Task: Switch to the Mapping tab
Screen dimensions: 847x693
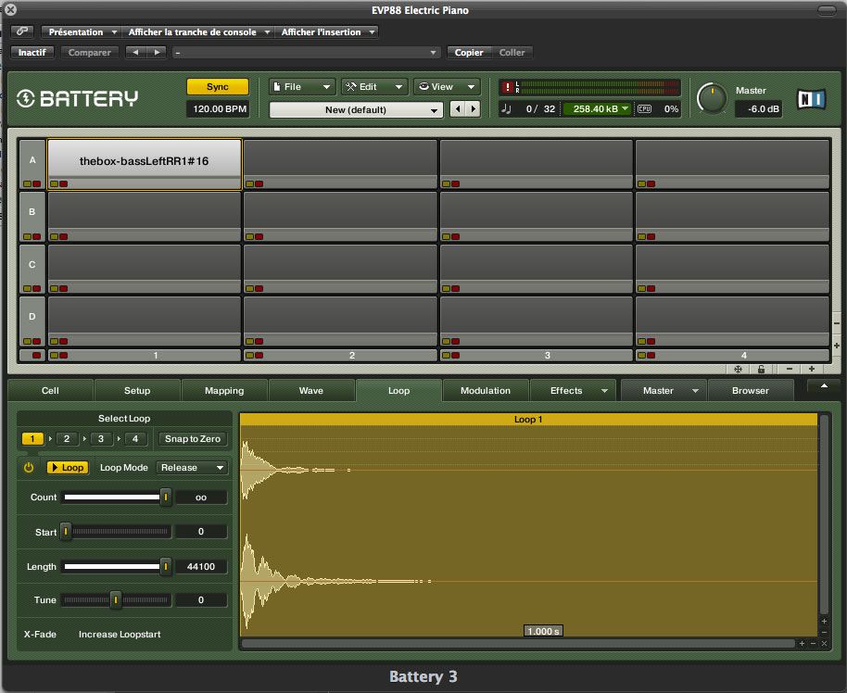Action: coord(224,391)
